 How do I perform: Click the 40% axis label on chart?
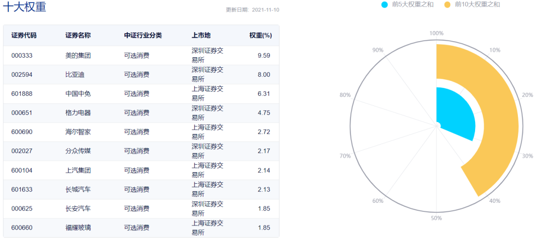coord(495,201)
